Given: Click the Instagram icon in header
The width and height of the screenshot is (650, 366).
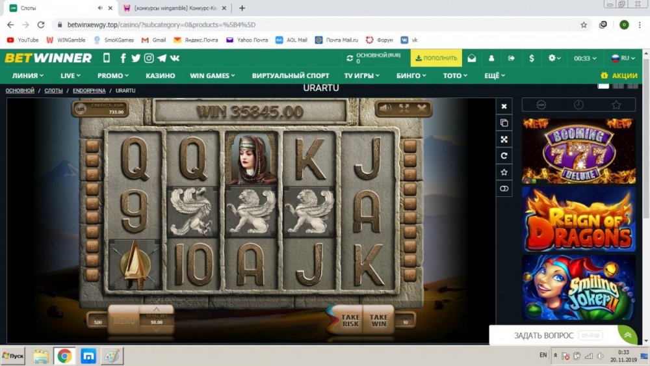Looking at the screenshot, I should (149, 58).
